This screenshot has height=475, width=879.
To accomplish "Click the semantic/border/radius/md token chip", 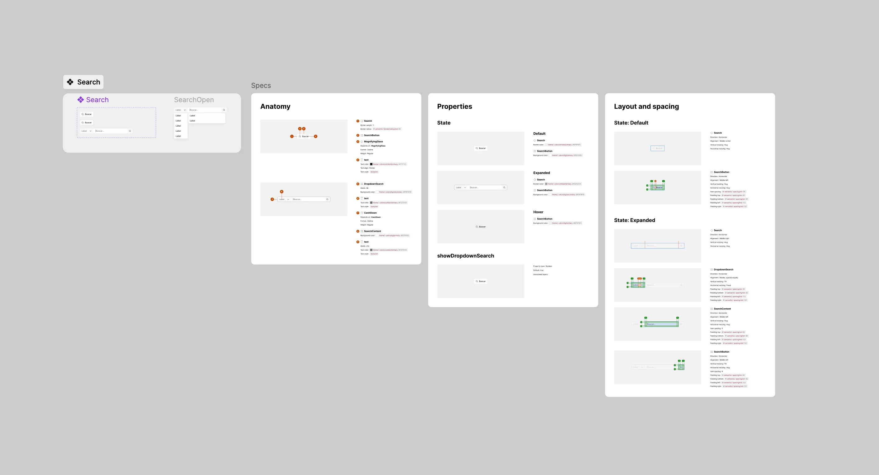I will coord(387,129).
